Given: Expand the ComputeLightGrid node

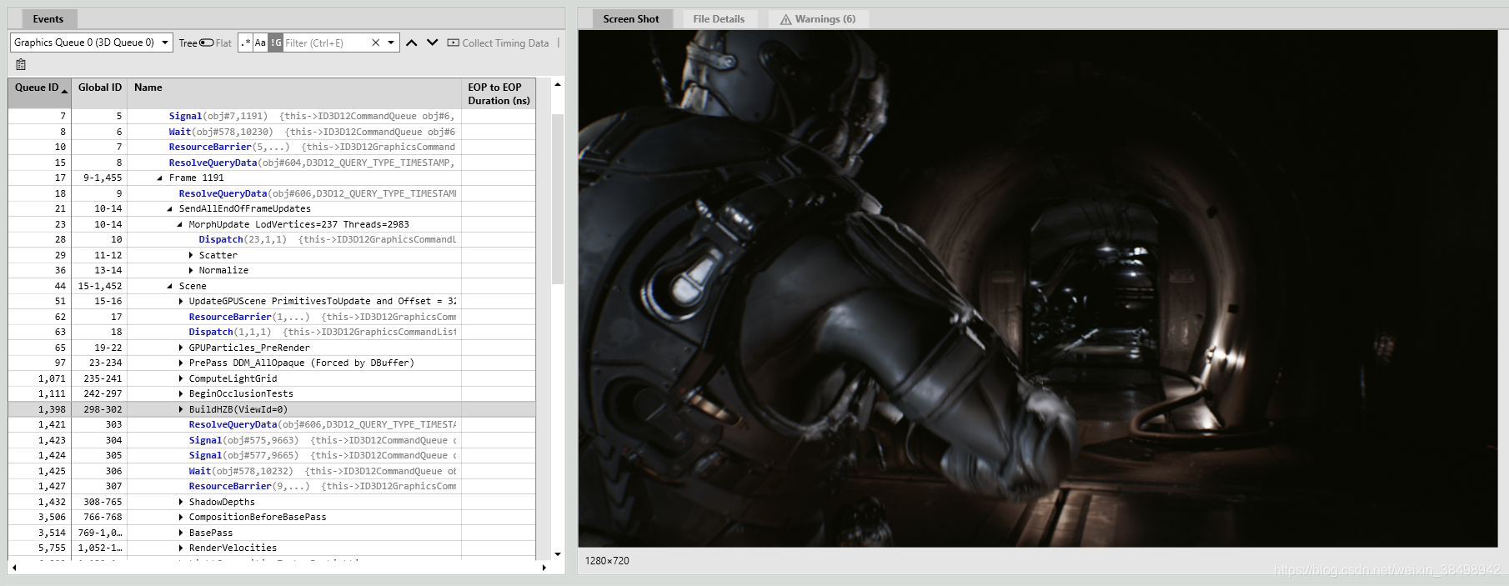Looking at the screenshot, I should 181,378.
